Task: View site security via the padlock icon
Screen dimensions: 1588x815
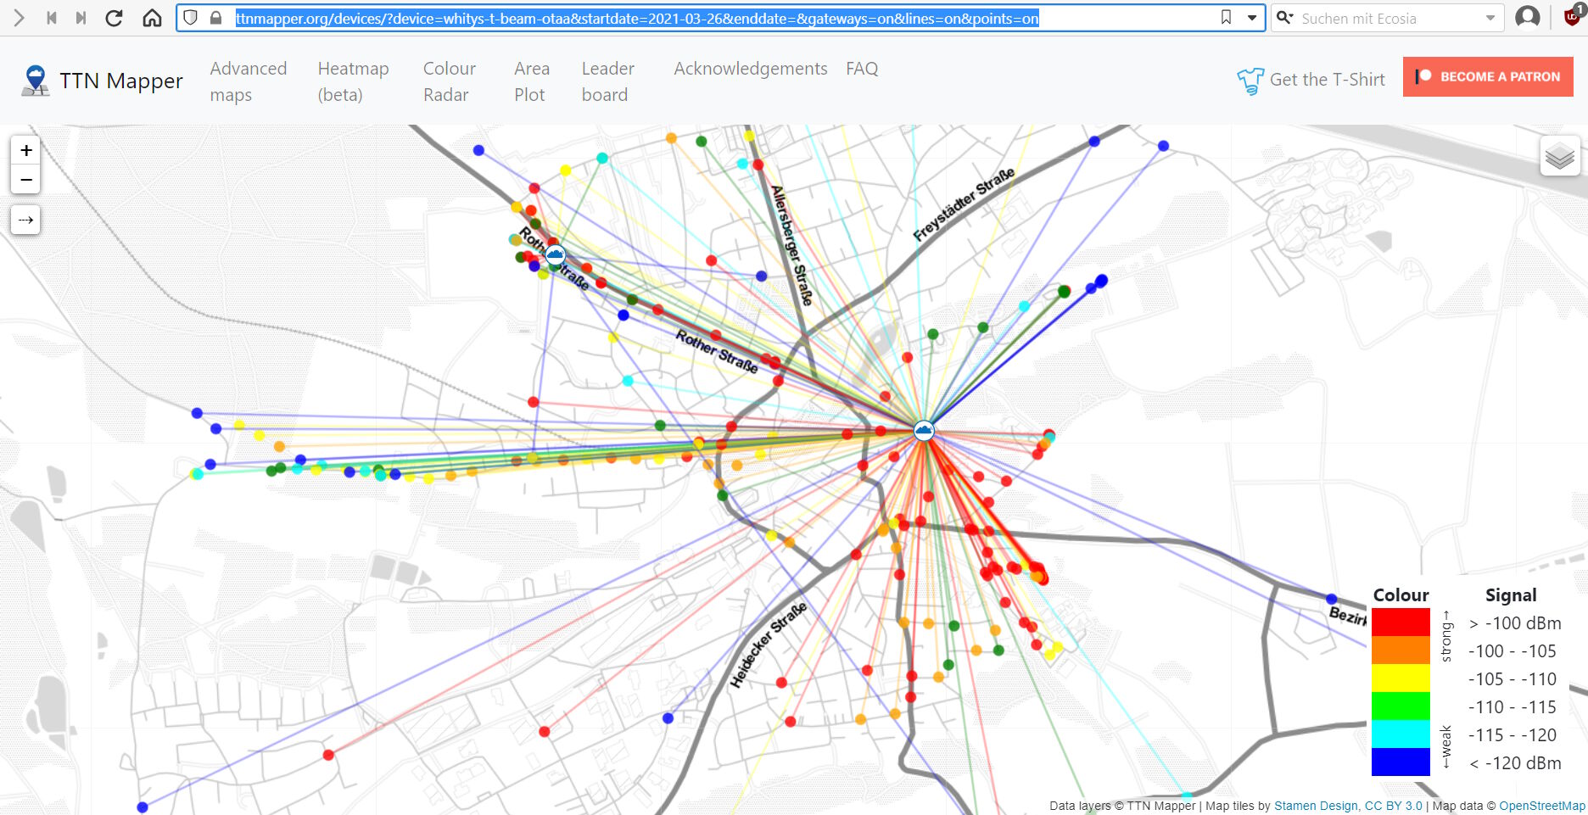Action: [215, 18]
